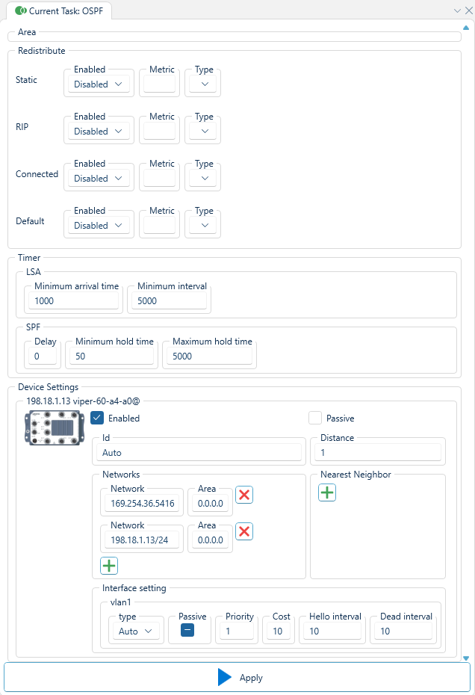475x695 pixels.
Task: Uncheck the device Enabled checkbox
Action: coord(97,418)
